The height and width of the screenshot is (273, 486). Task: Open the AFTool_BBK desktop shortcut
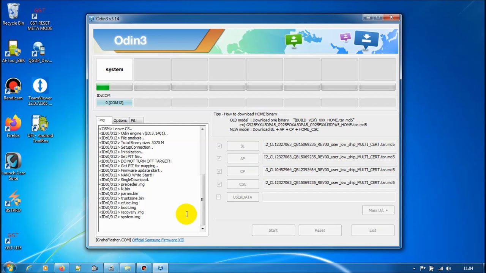[x=13, y=52]
